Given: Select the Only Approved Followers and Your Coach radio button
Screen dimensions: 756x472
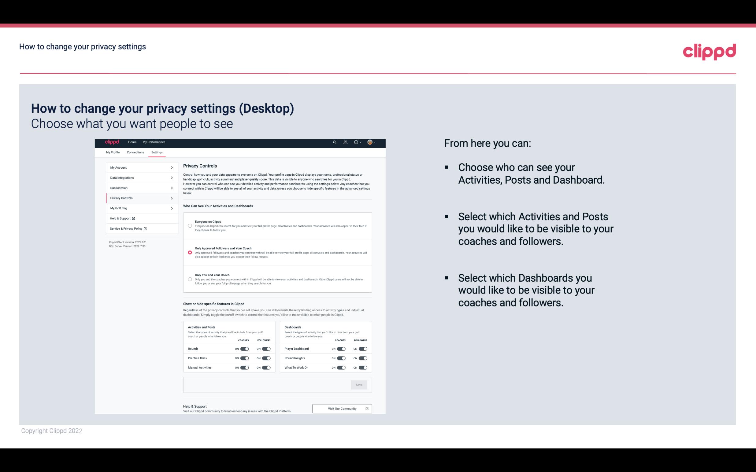Looking at the screenshot, I should 189,252.
